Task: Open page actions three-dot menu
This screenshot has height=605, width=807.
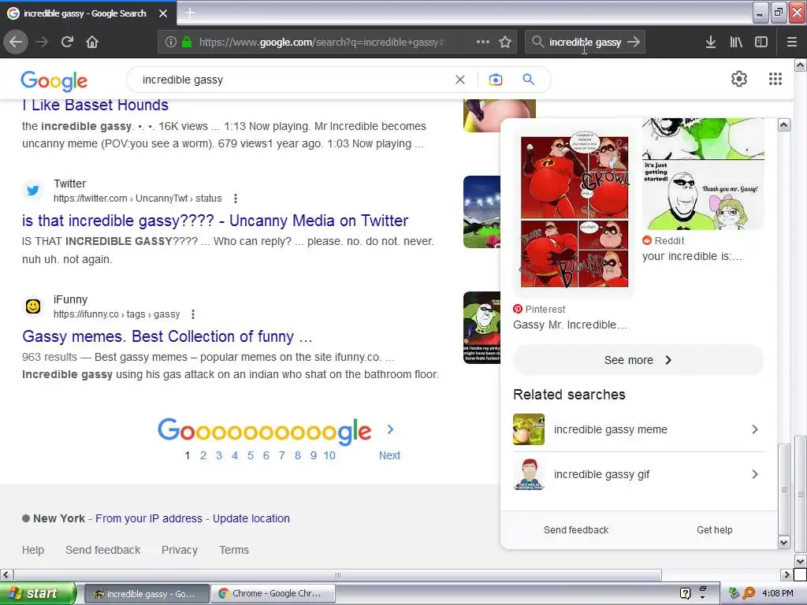Action: (x=483, y=42)
